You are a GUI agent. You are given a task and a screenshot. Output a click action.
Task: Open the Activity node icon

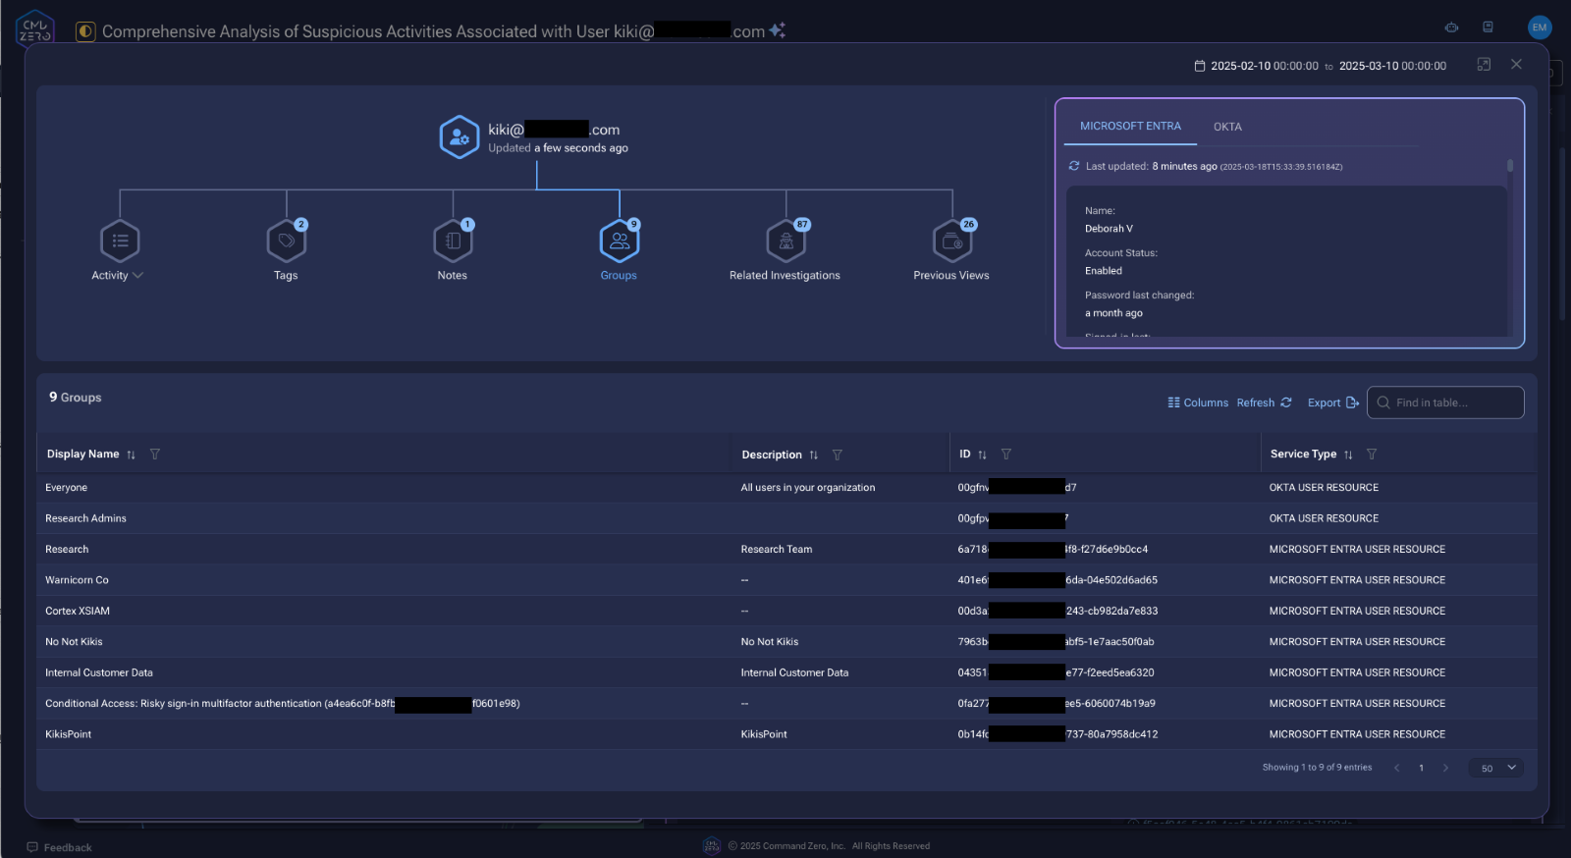[120, 241]
